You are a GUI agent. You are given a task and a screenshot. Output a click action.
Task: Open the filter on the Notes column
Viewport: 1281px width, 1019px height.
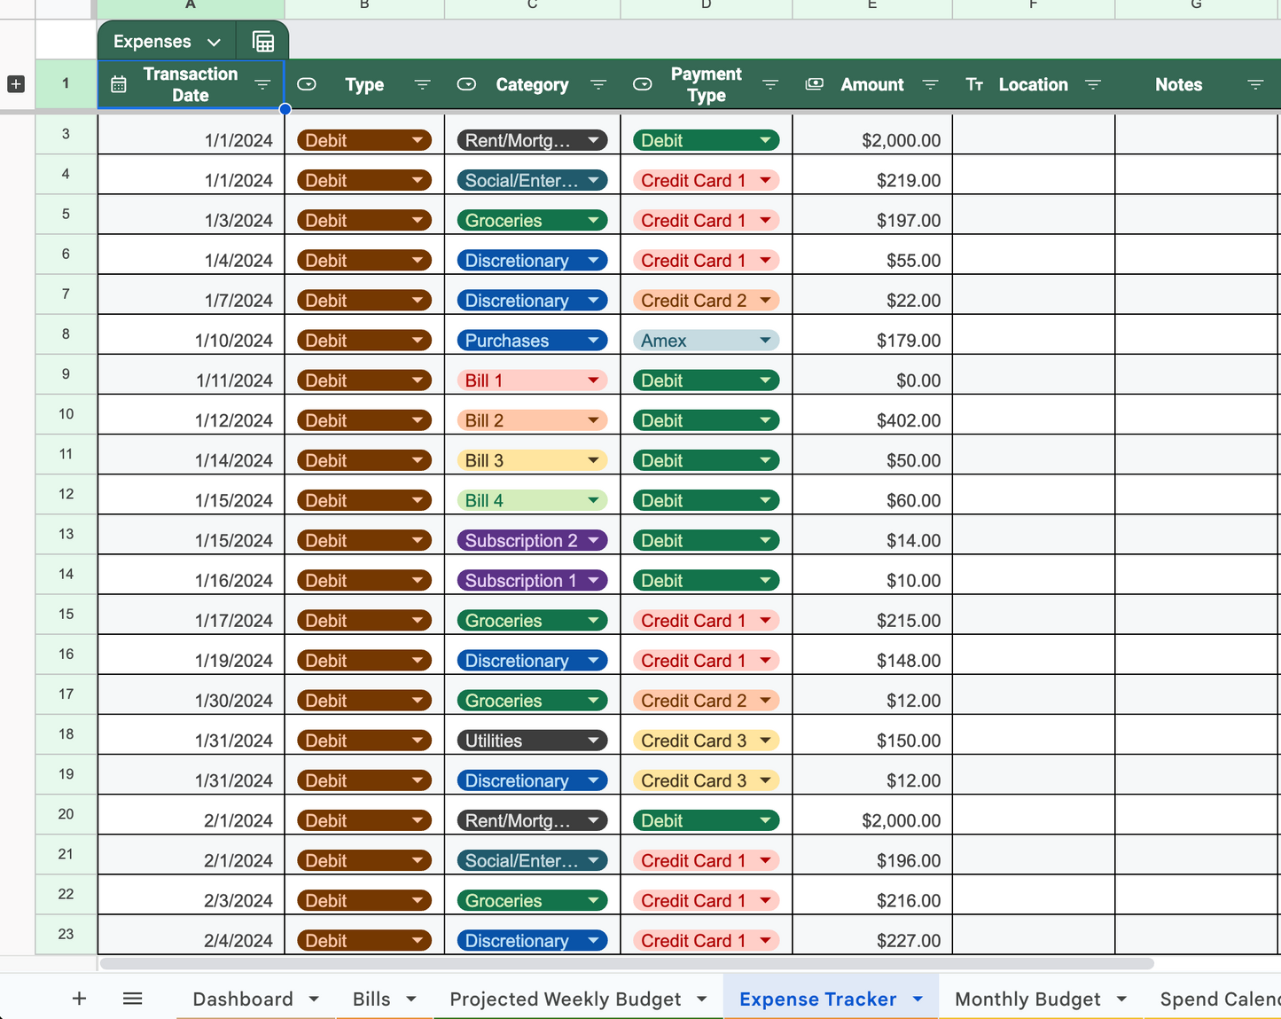[x=1256, y=84]
